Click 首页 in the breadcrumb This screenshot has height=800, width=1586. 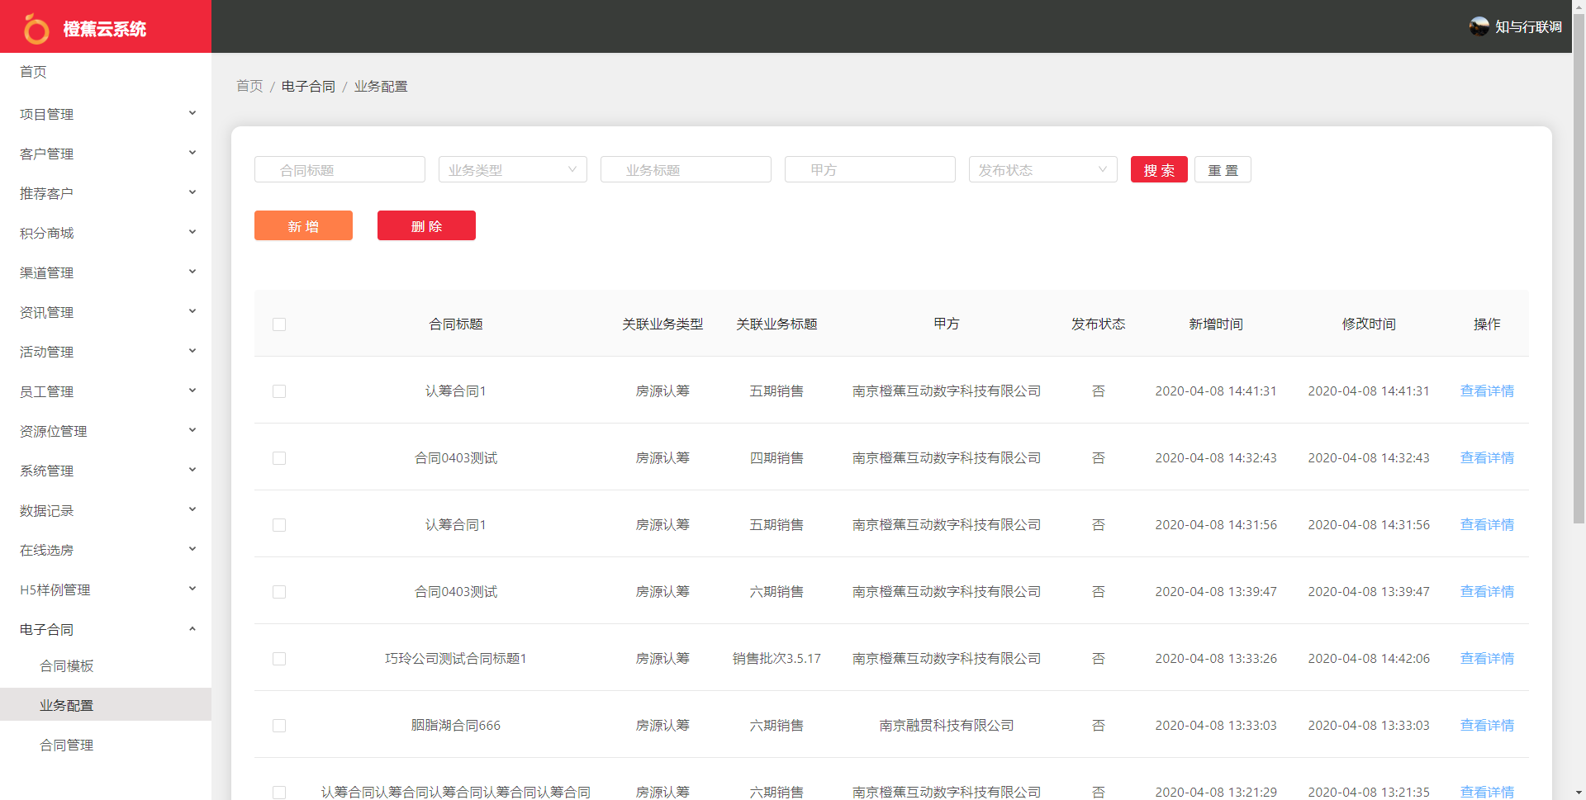(249, 86)
